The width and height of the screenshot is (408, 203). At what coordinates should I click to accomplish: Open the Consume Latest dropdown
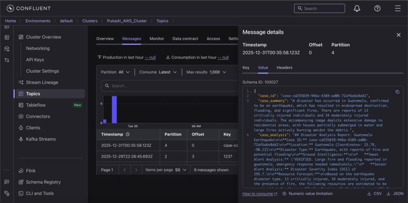(x=158, y=72)
